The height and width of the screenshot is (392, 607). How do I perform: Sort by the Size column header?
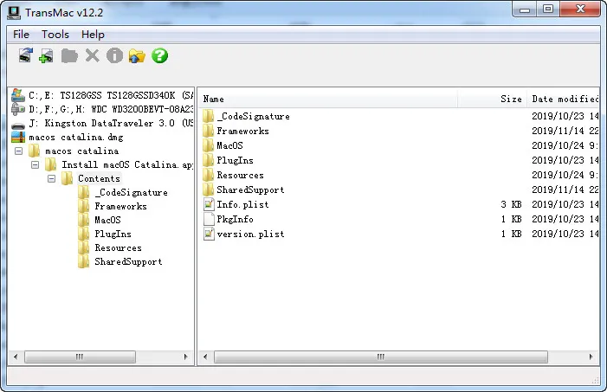(x=493, y=99)
